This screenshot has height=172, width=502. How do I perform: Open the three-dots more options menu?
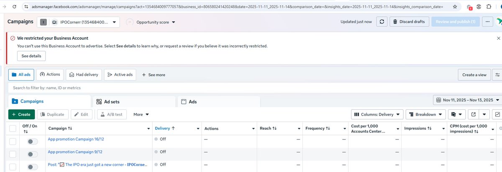(487, 22)
